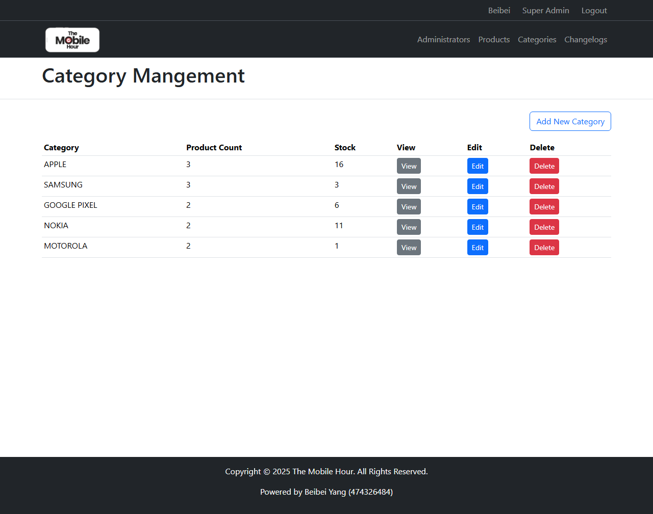Delete the APPLE category

(544, 166)
